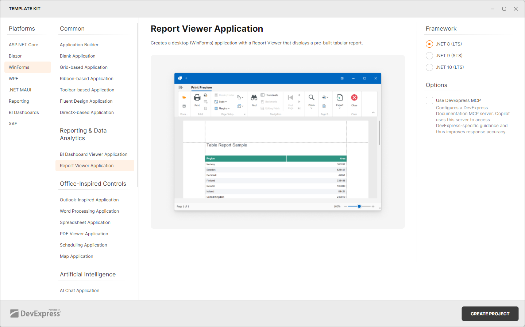Click the red Close icon in the preview ribbon
The height and width of the screenshot is (327, 525).
[354, 97]
